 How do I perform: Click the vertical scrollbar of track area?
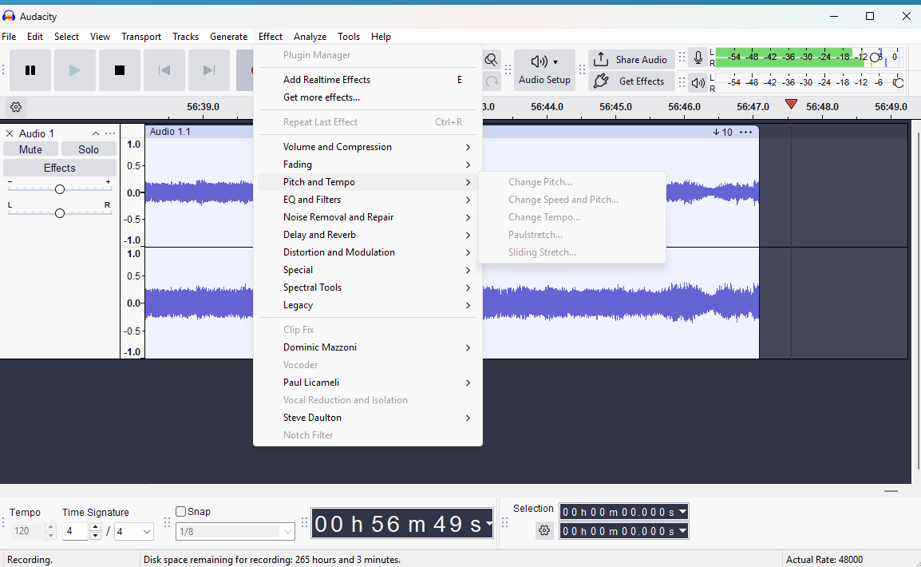tap(918, 299)
